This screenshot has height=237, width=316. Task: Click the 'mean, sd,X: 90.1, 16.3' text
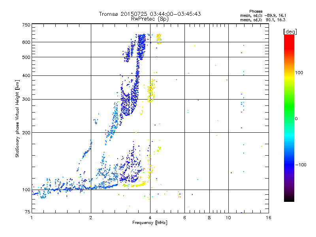(x=263, y=20)
